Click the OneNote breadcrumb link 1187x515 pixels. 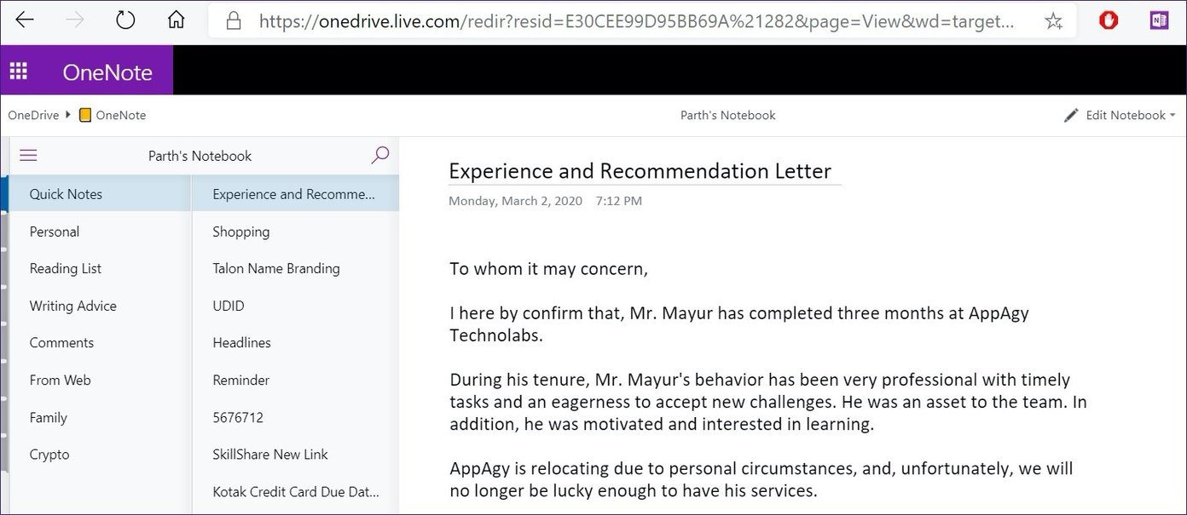(x=121, y=115)
